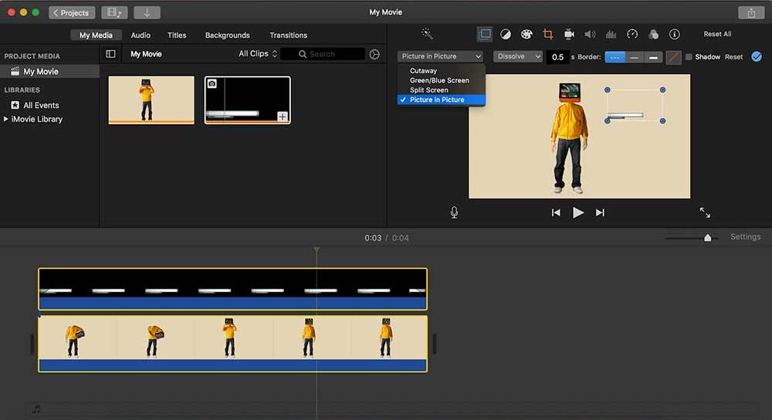Open clip filter and audio effects icon

653,34
